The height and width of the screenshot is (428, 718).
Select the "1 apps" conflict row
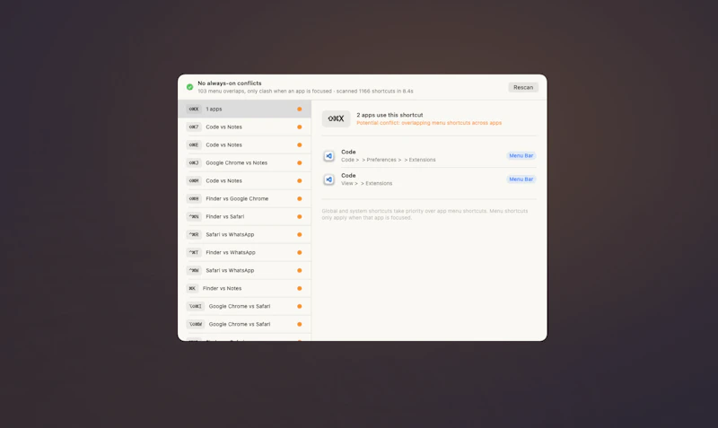tap(244, 109)
